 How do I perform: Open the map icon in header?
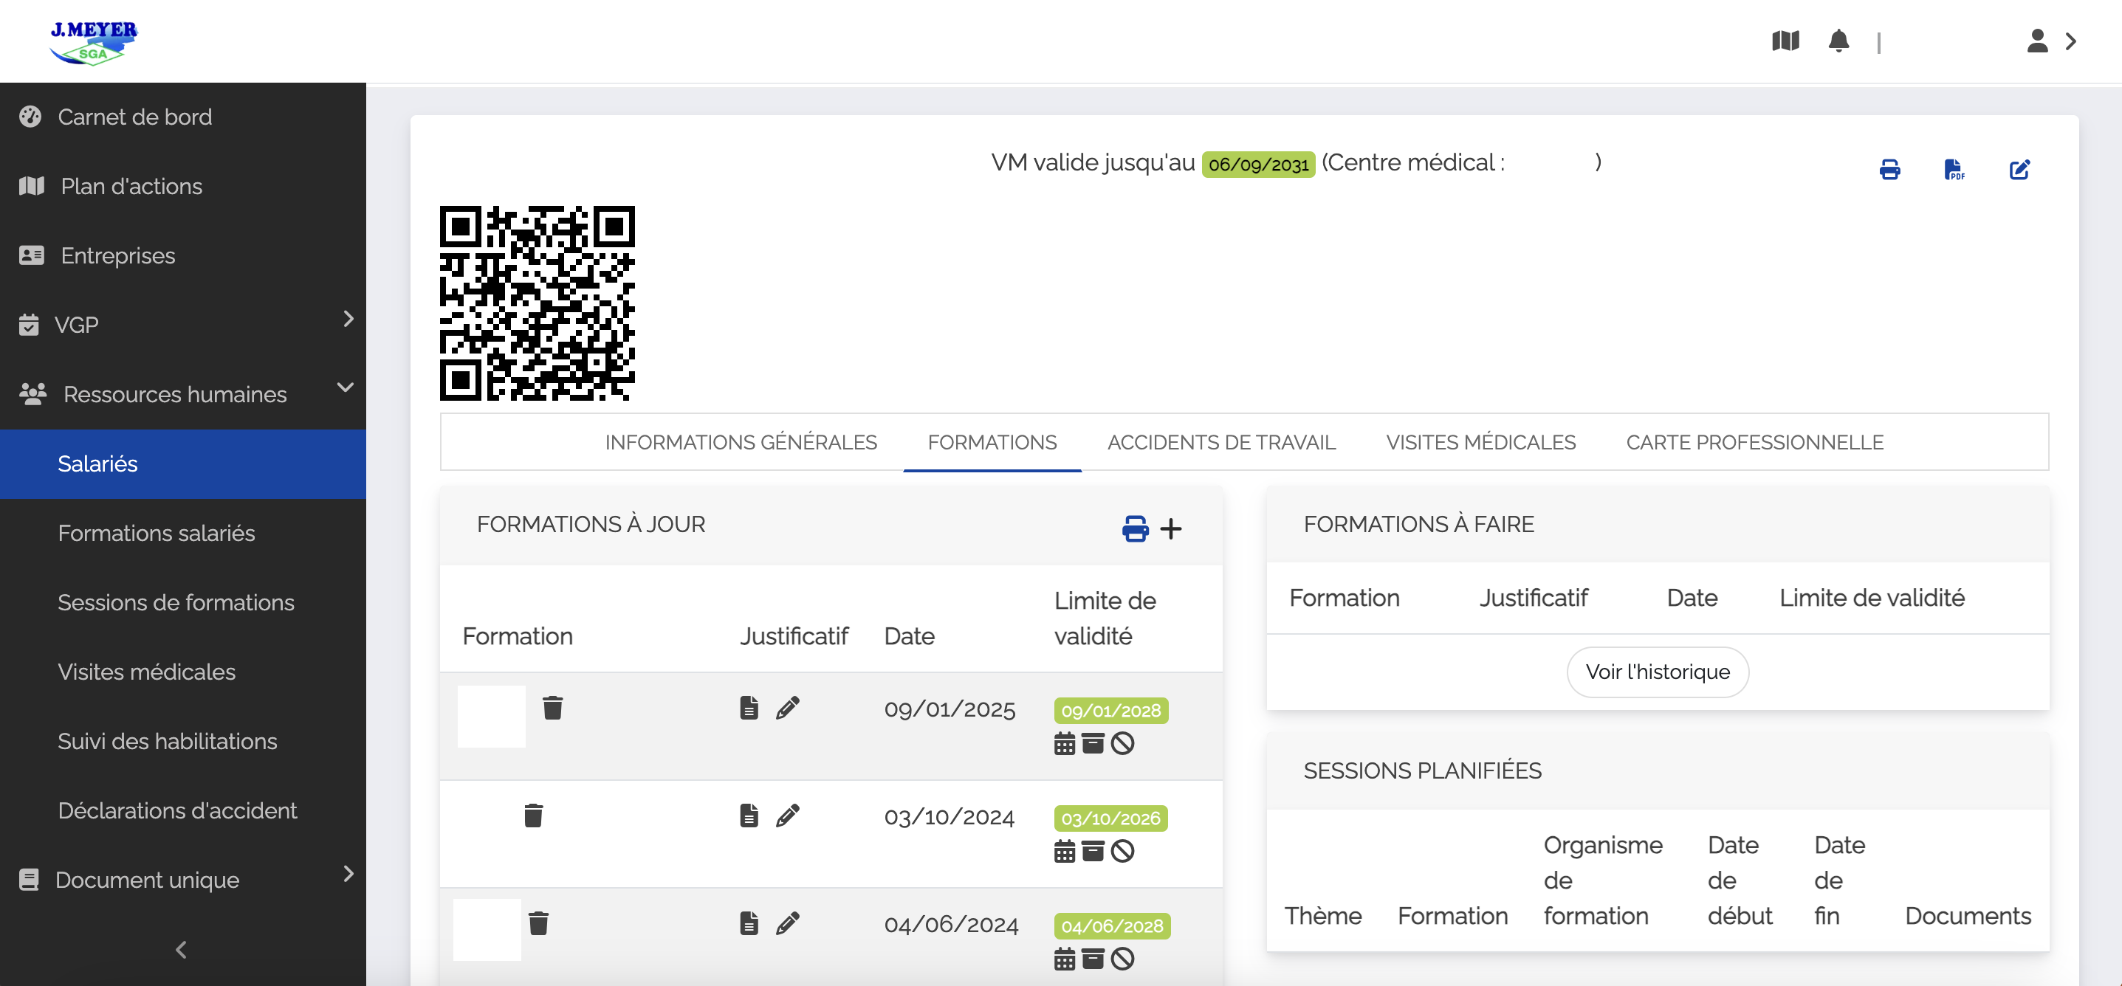pos(1785,41)
